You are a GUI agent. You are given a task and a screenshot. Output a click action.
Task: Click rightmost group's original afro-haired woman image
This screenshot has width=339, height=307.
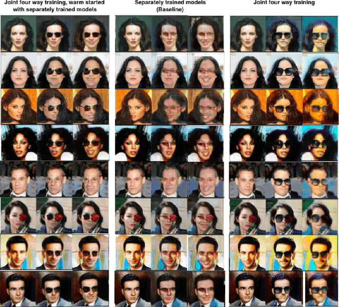[248, 143]
